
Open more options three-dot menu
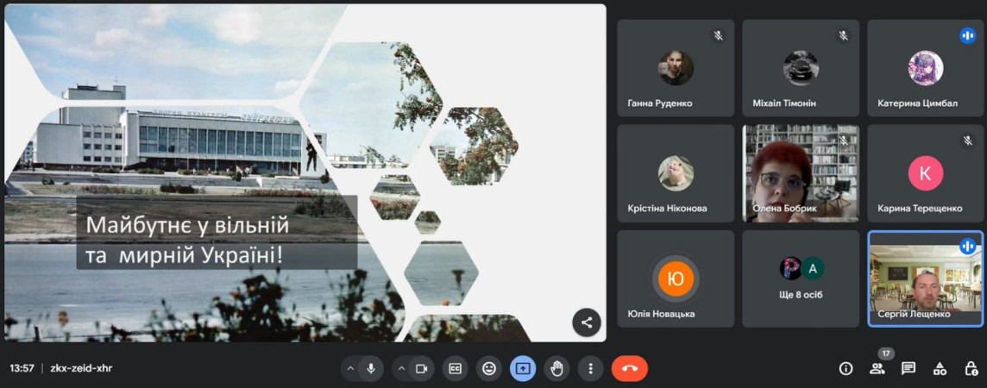(x=590, y=368)
